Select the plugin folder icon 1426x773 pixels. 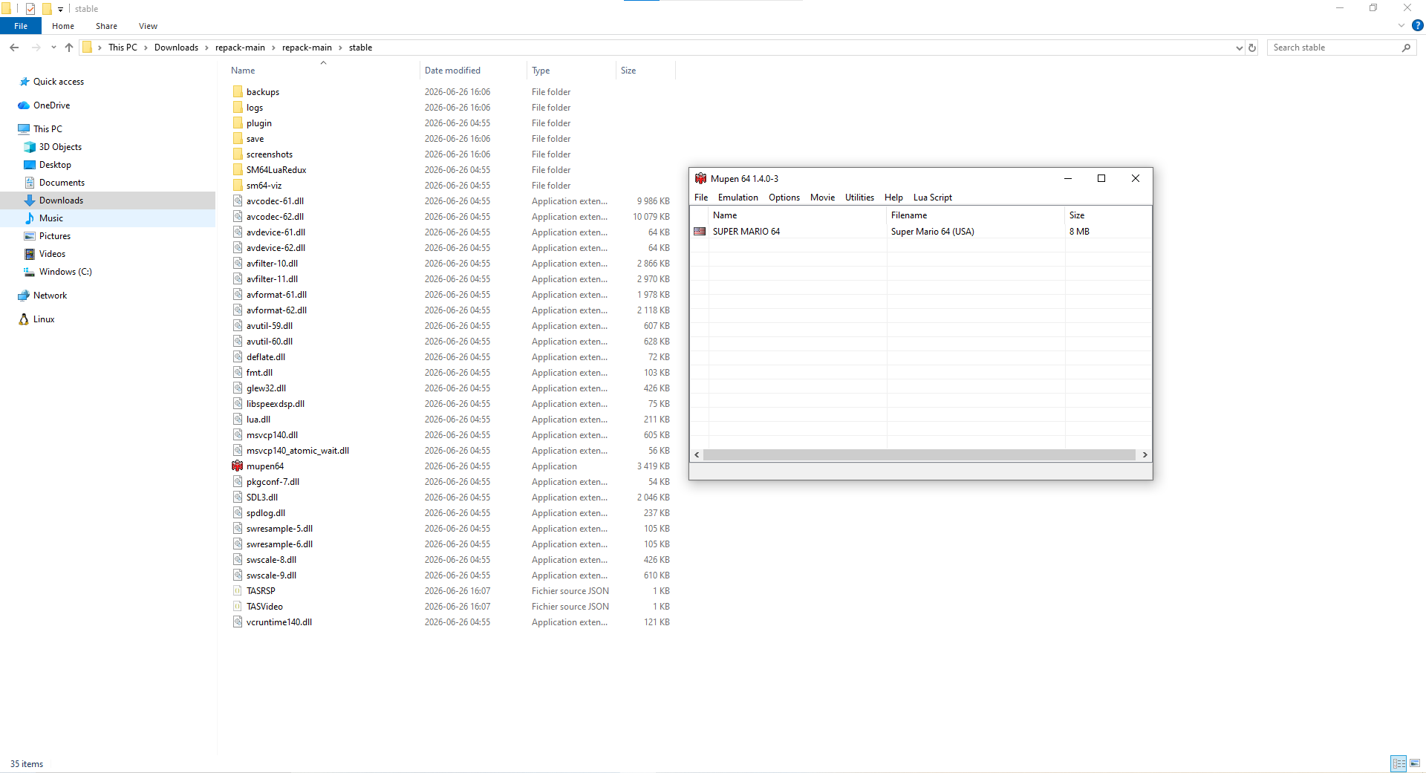(x=238, y=123)
